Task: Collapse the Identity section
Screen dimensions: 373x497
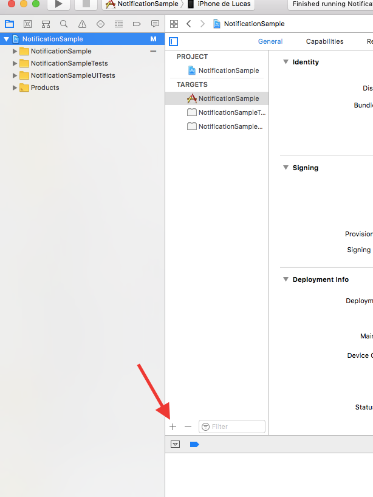Action: coord(286,62)
